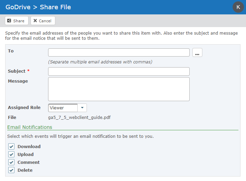The width and height of the screenshot is (246, 181).
Task: Click the Viewer role combo box text
Action: pyautogui.click(x=63, y=108)
